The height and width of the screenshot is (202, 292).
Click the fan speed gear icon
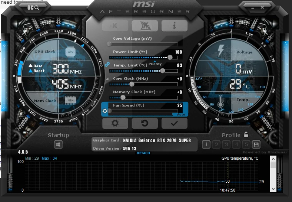click(104, 111)
